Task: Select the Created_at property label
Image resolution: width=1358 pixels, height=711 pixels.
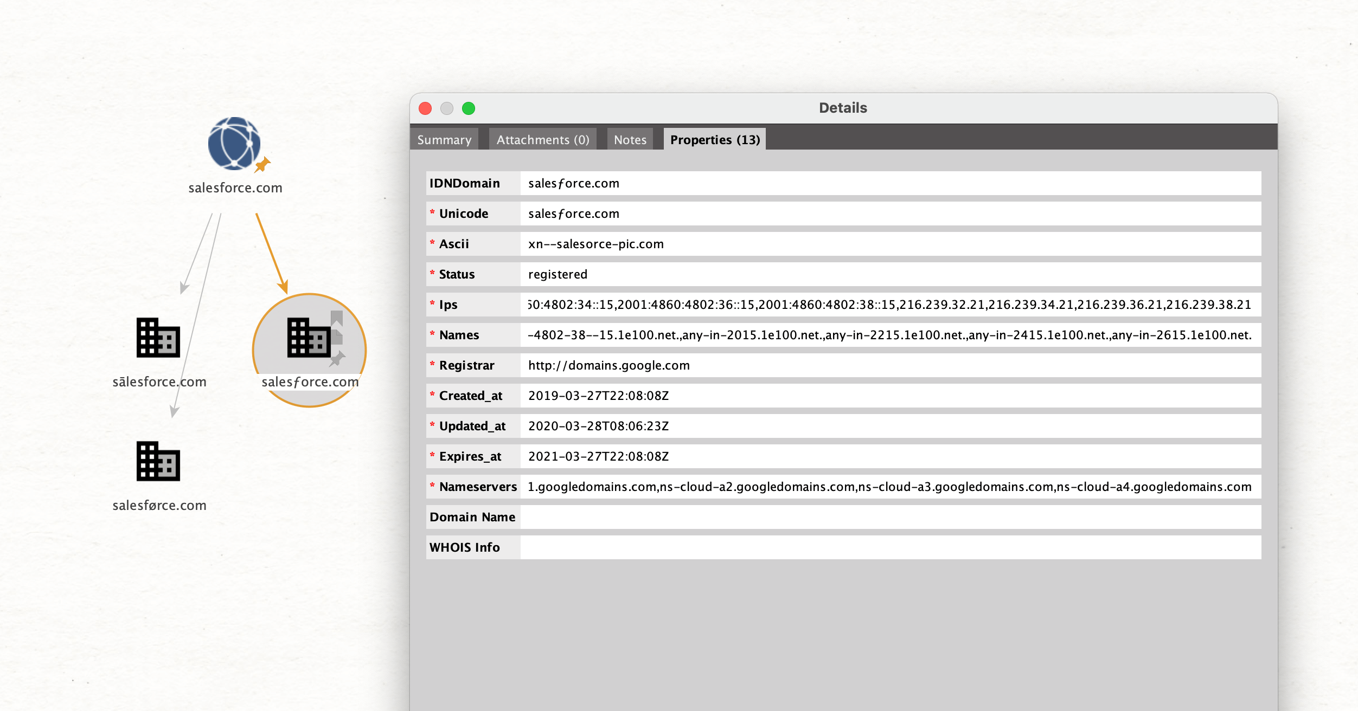Action: (x=473, y=396)
